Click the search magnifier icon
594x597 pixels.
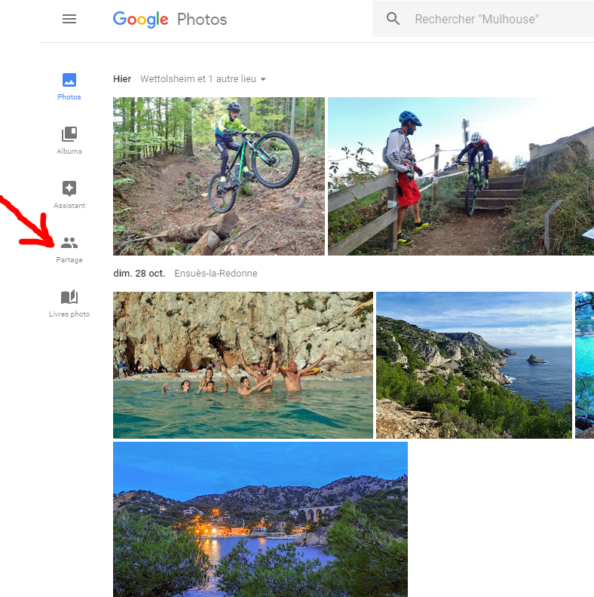click(393, 19)
